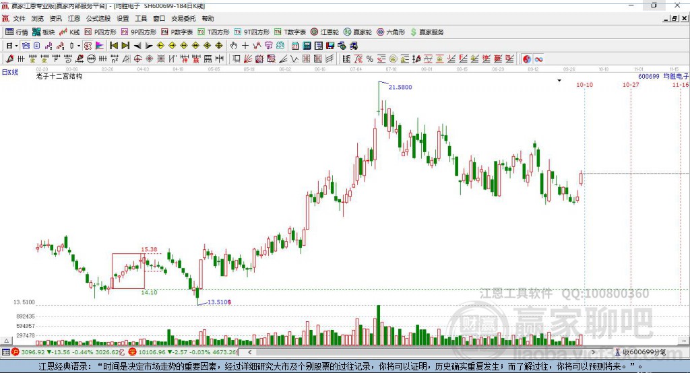Click the pink step-chart icon
The height and width of the screenshot is (373, 690).
[49, 46]
